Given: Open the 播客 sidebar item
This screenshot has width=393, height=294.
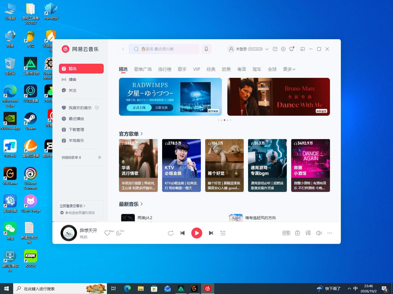Looking at the screenshot, I should tap(81, 80).
